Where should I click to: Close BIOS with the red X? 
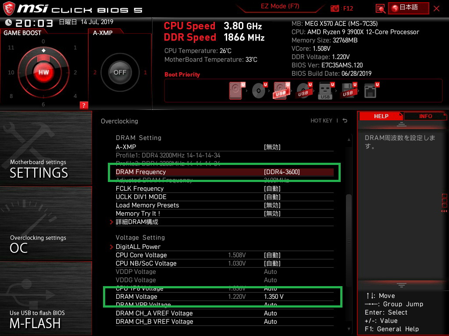[x=436, y=8]
